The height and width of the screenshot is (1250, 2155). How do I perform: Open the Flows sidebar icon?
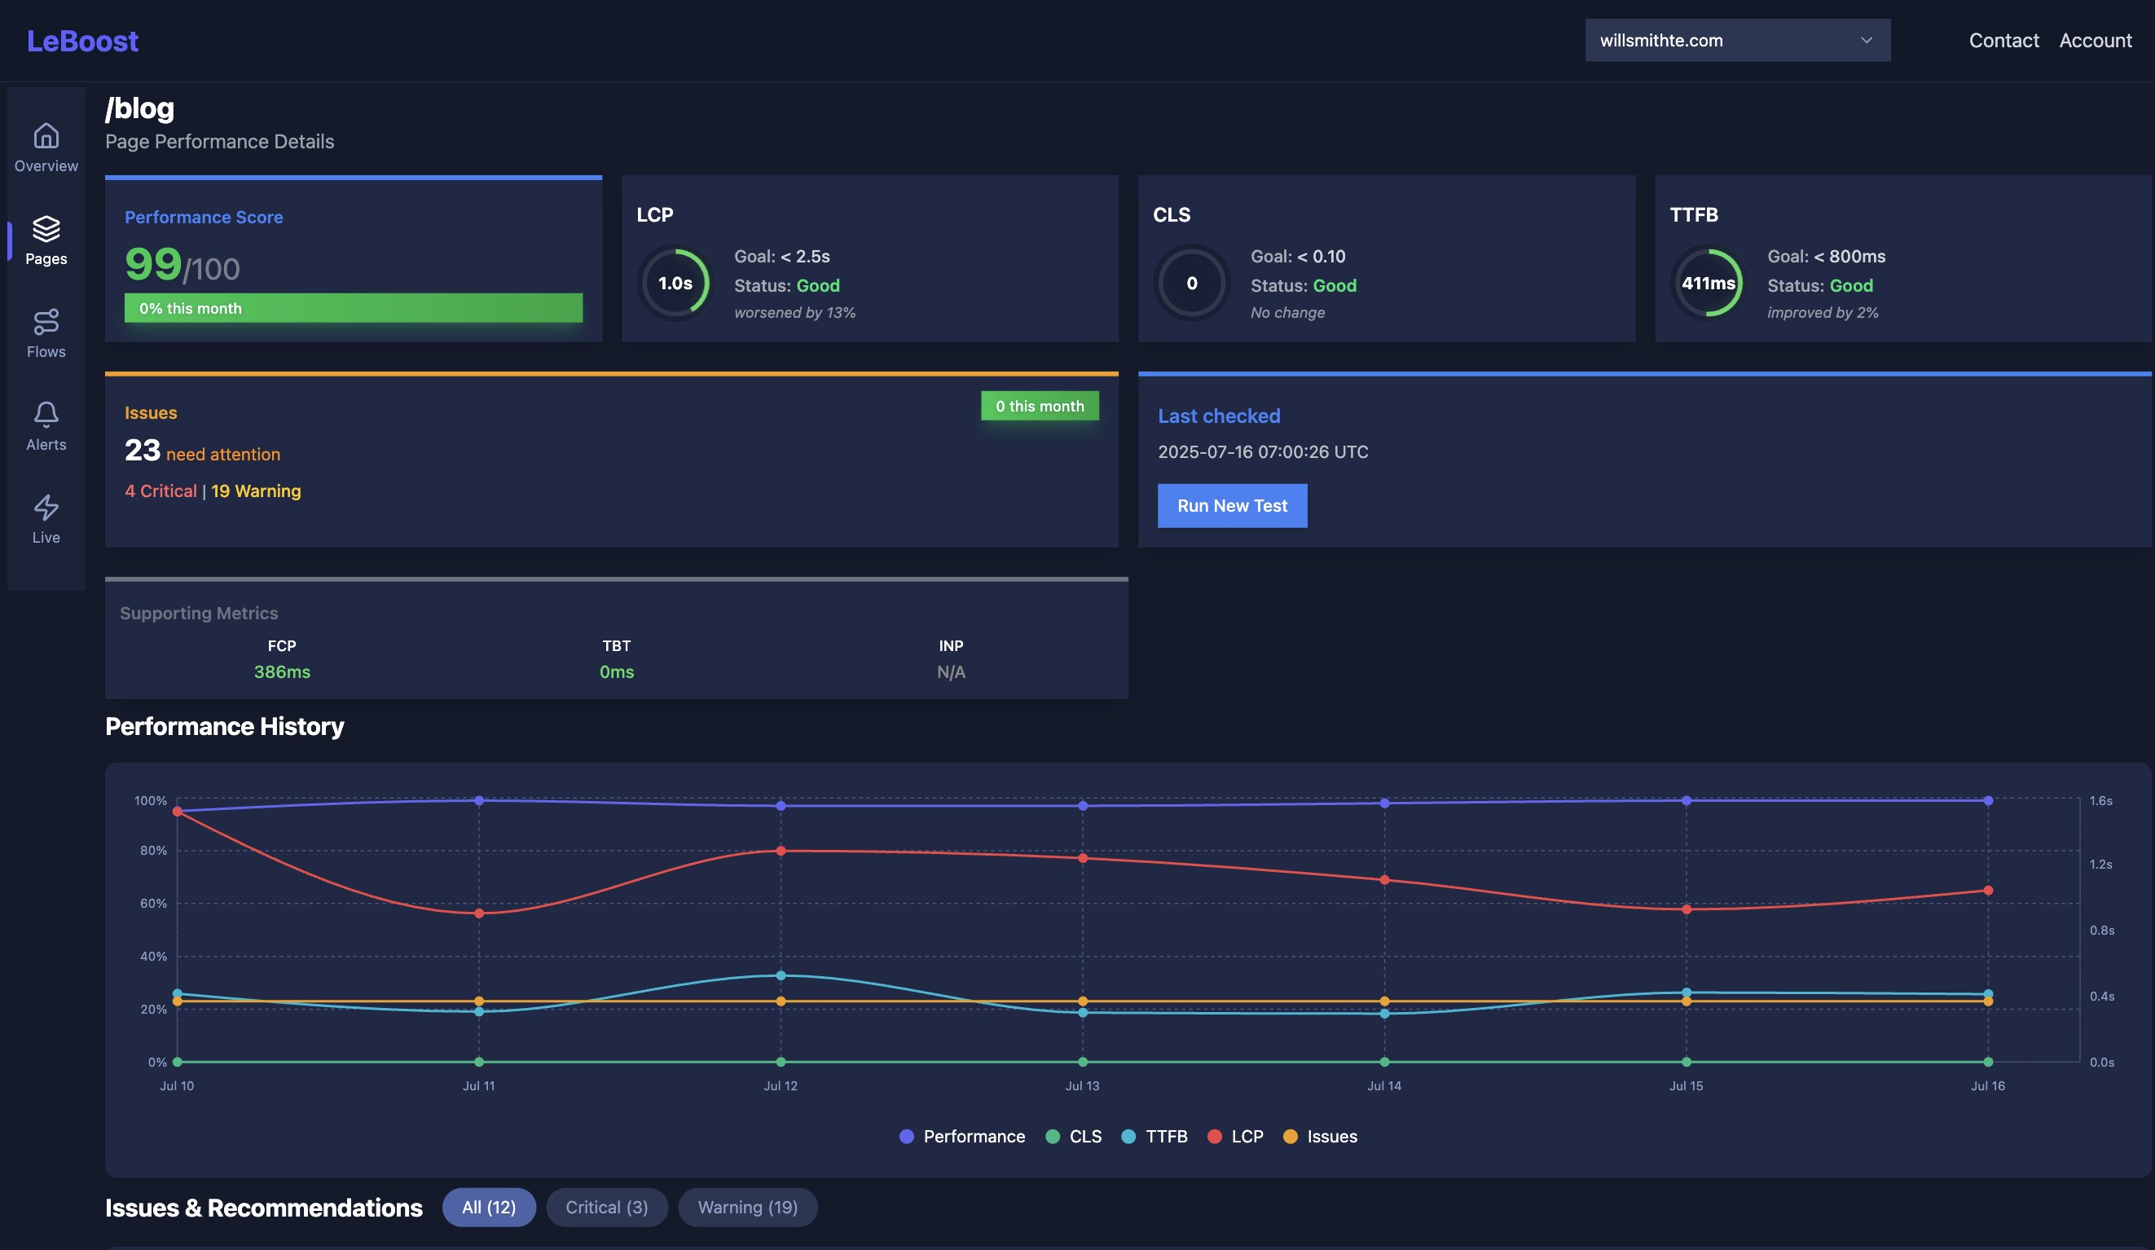[46, 323]
